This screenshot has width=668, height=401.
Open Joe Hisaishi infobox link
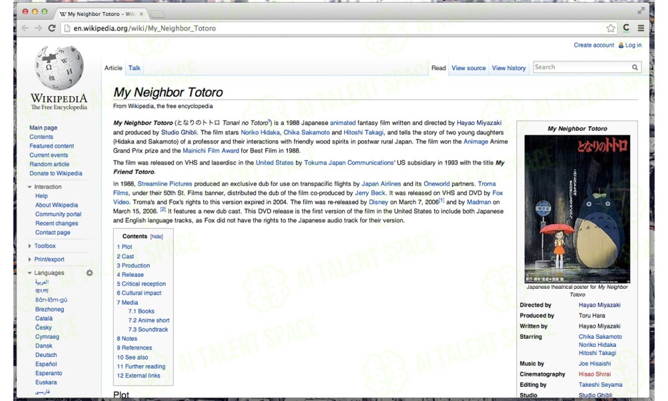click(595, 364)
